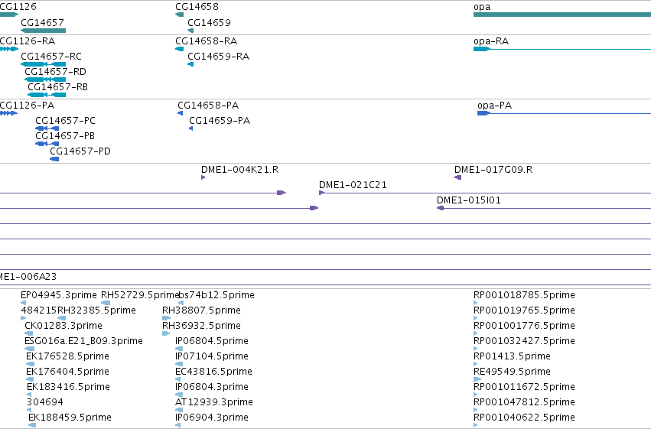Open the CG14657-PD protein label
The image size is (651, 429).
click(x=80, y=151)
